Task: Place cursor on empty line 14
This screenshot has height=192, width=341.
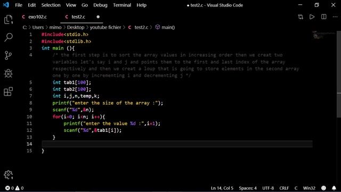Action: [177, 144]
